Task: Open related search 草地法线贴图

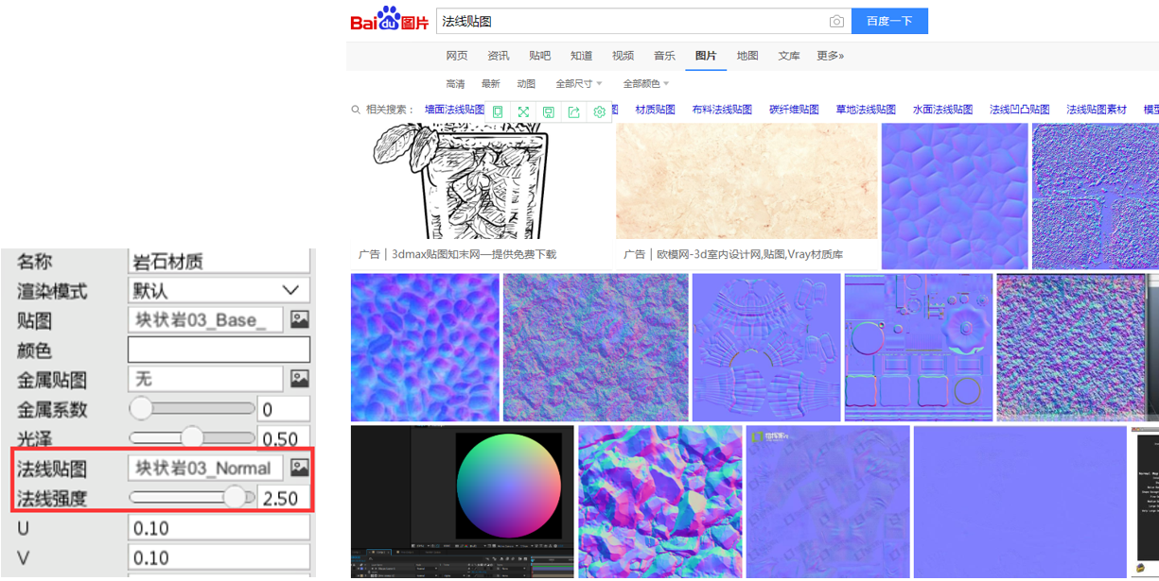Action: point(866,110)
